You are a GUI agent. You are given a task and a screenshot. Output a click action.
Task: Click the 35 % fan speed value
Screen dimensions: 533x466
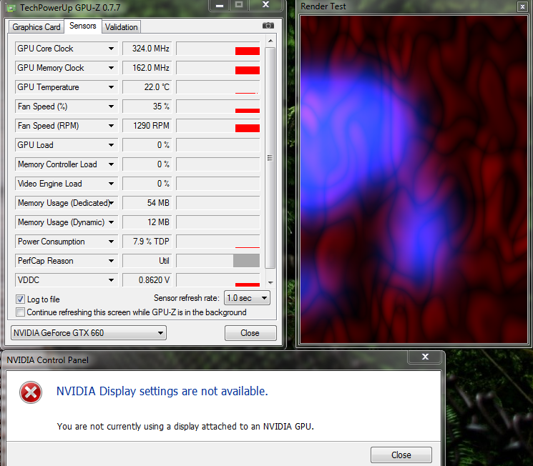point(147,106)
